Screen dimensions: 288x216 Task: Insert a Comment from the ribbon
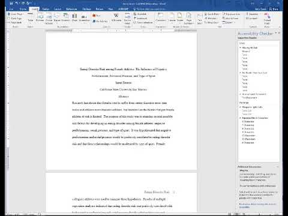160,17
